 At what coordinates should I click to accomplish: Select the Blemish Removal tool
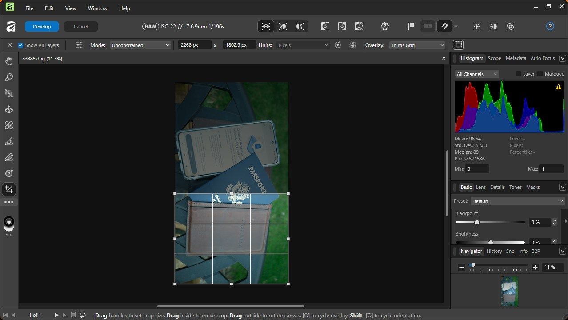9,125
